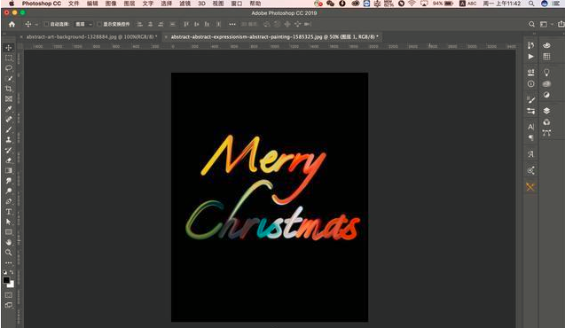Swap foreground and background colors
This screenshot has height=328, width=565.
click(12, 272)
